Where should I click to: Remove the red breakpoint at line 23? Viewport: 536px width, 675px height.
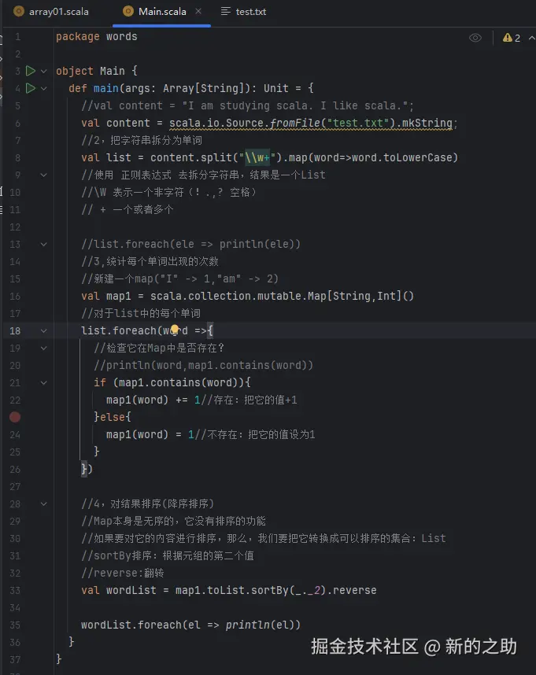tap(14, 417)
